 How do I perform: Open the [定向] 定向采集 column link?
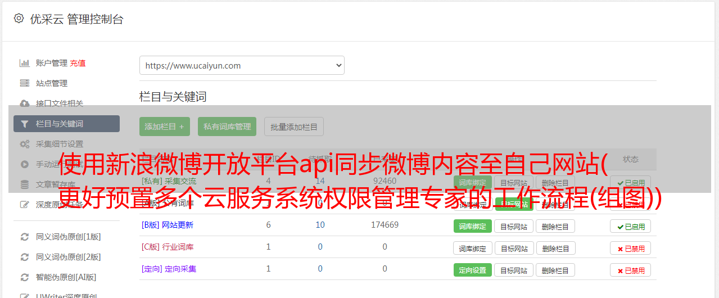coord(169,269)
